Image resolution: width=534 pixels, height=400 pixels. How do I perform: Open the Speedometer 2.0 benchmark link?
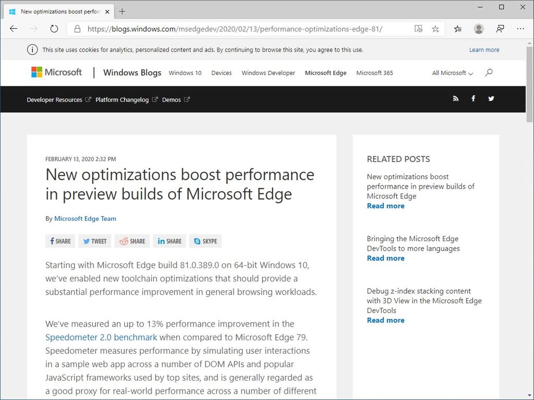[x=101, y=337]
